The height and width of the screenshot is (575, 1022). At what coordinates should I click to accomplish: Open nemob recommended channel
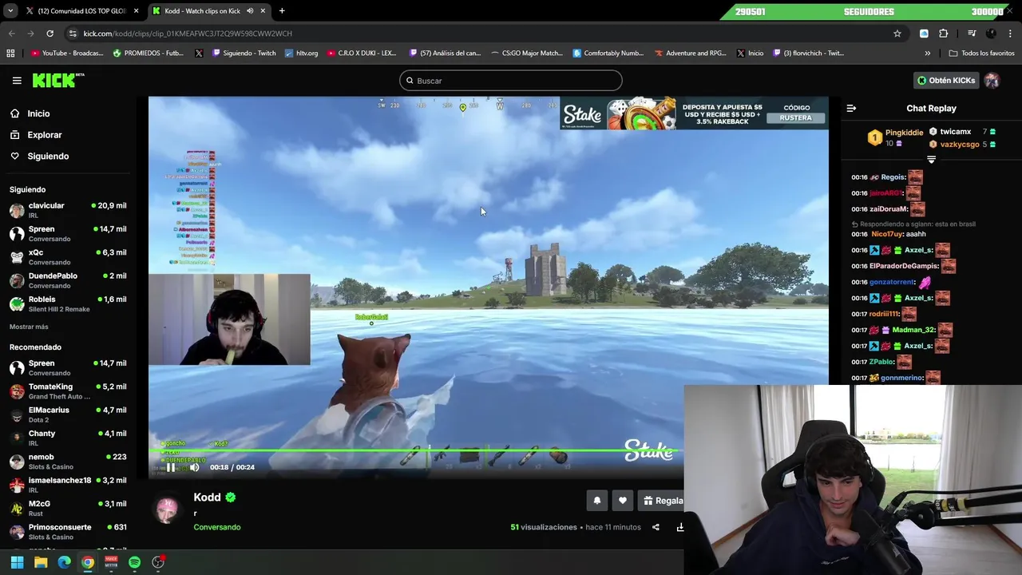[68, 462]
